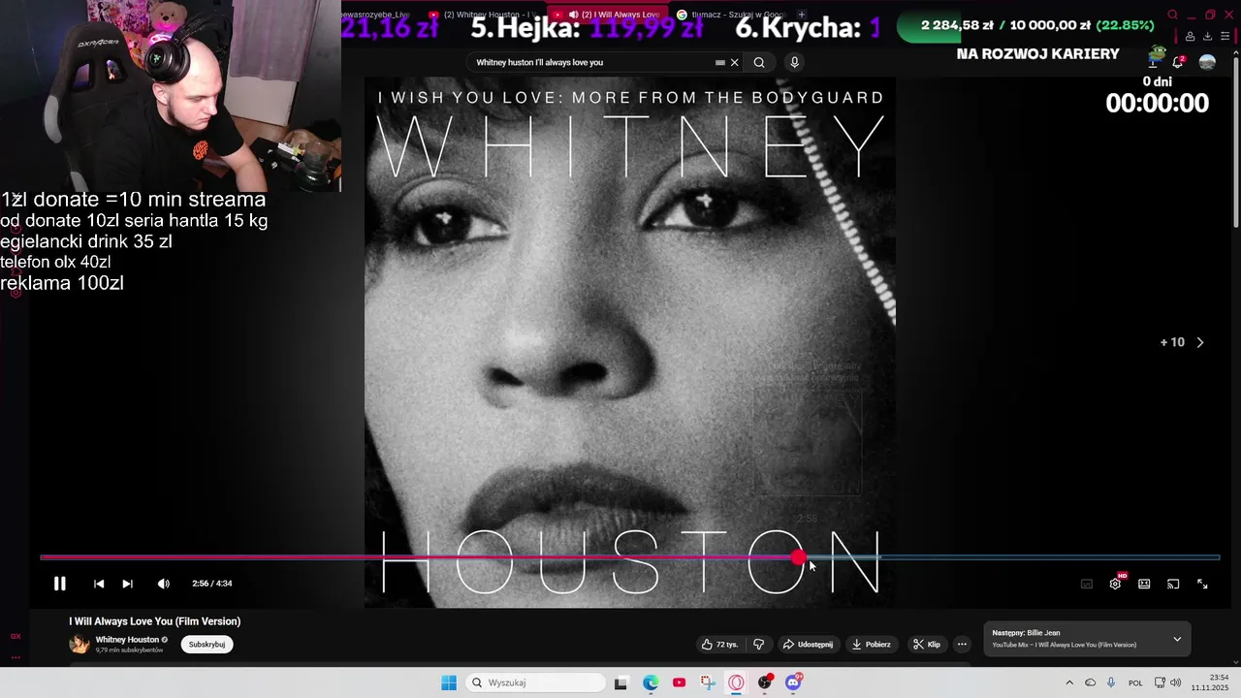Click the magnifier search button
This screenshot has width=1241, height=698.
coord(759,62)
